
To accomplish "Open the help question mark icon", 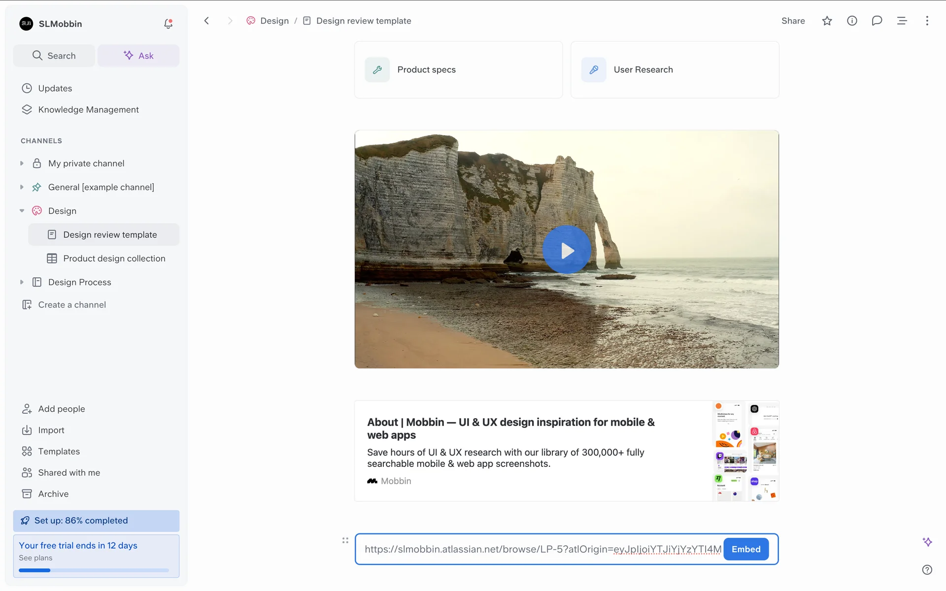I will (x=927, y=570).
